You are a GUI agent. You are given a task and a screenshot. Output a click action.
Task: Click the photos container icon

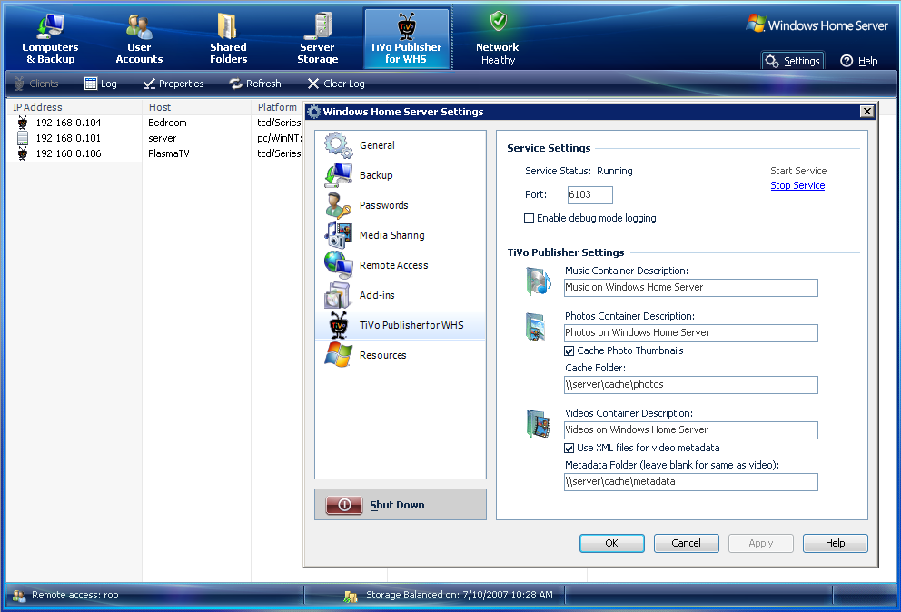click(x=536, y=327)
